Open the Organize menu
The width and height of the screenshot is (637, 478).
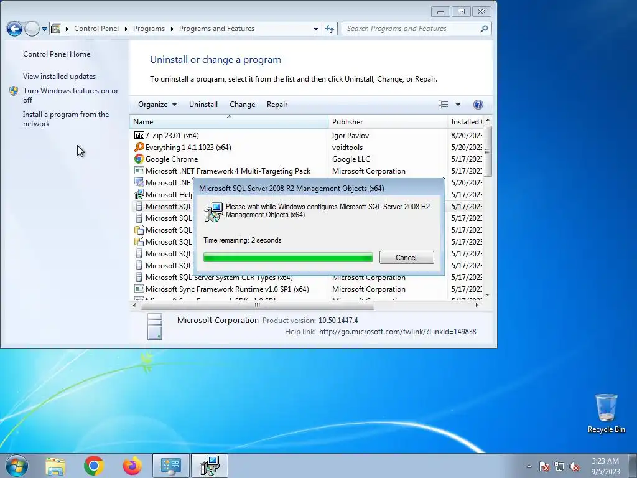tap(157, 105)
